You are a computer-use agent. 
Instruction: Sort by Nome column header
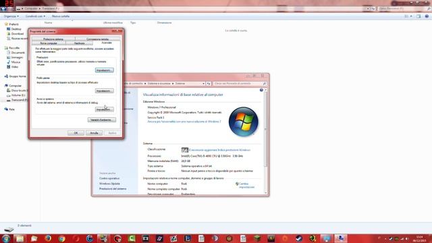click(x=48, y=22)
